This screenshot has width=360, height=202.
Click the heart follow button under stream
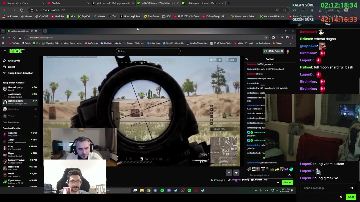(x=236, y=173)
